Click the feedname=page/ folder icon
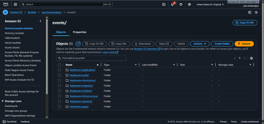This screenshot has width=264, height=124. coord(67,107)
